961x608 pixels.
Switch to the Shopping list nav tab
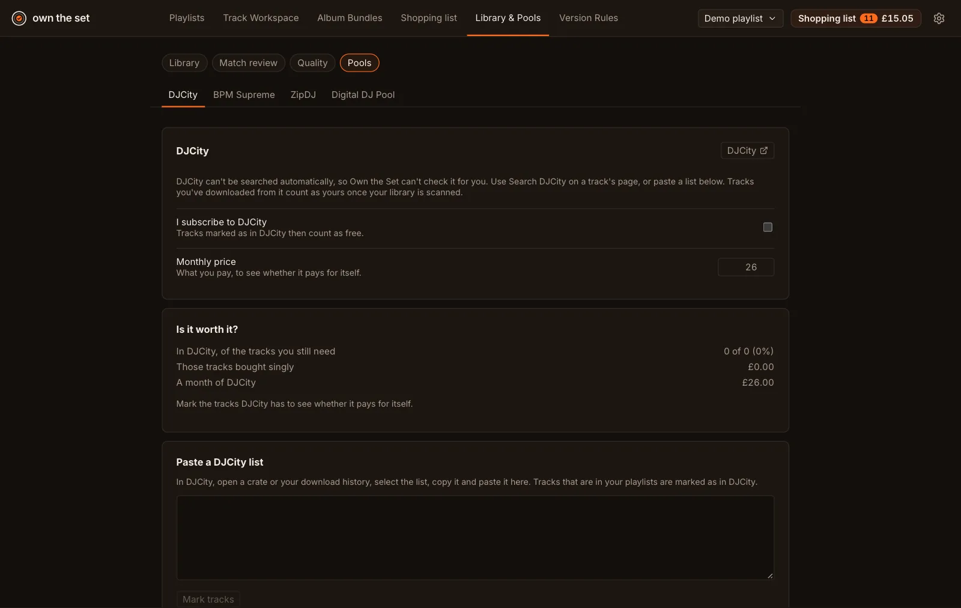[429, 18]
